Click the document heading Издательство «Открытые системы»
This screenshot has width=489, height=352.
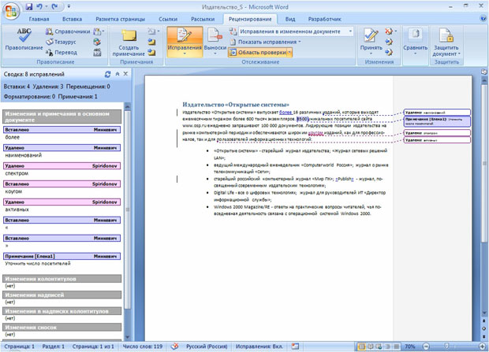[236, 105]
